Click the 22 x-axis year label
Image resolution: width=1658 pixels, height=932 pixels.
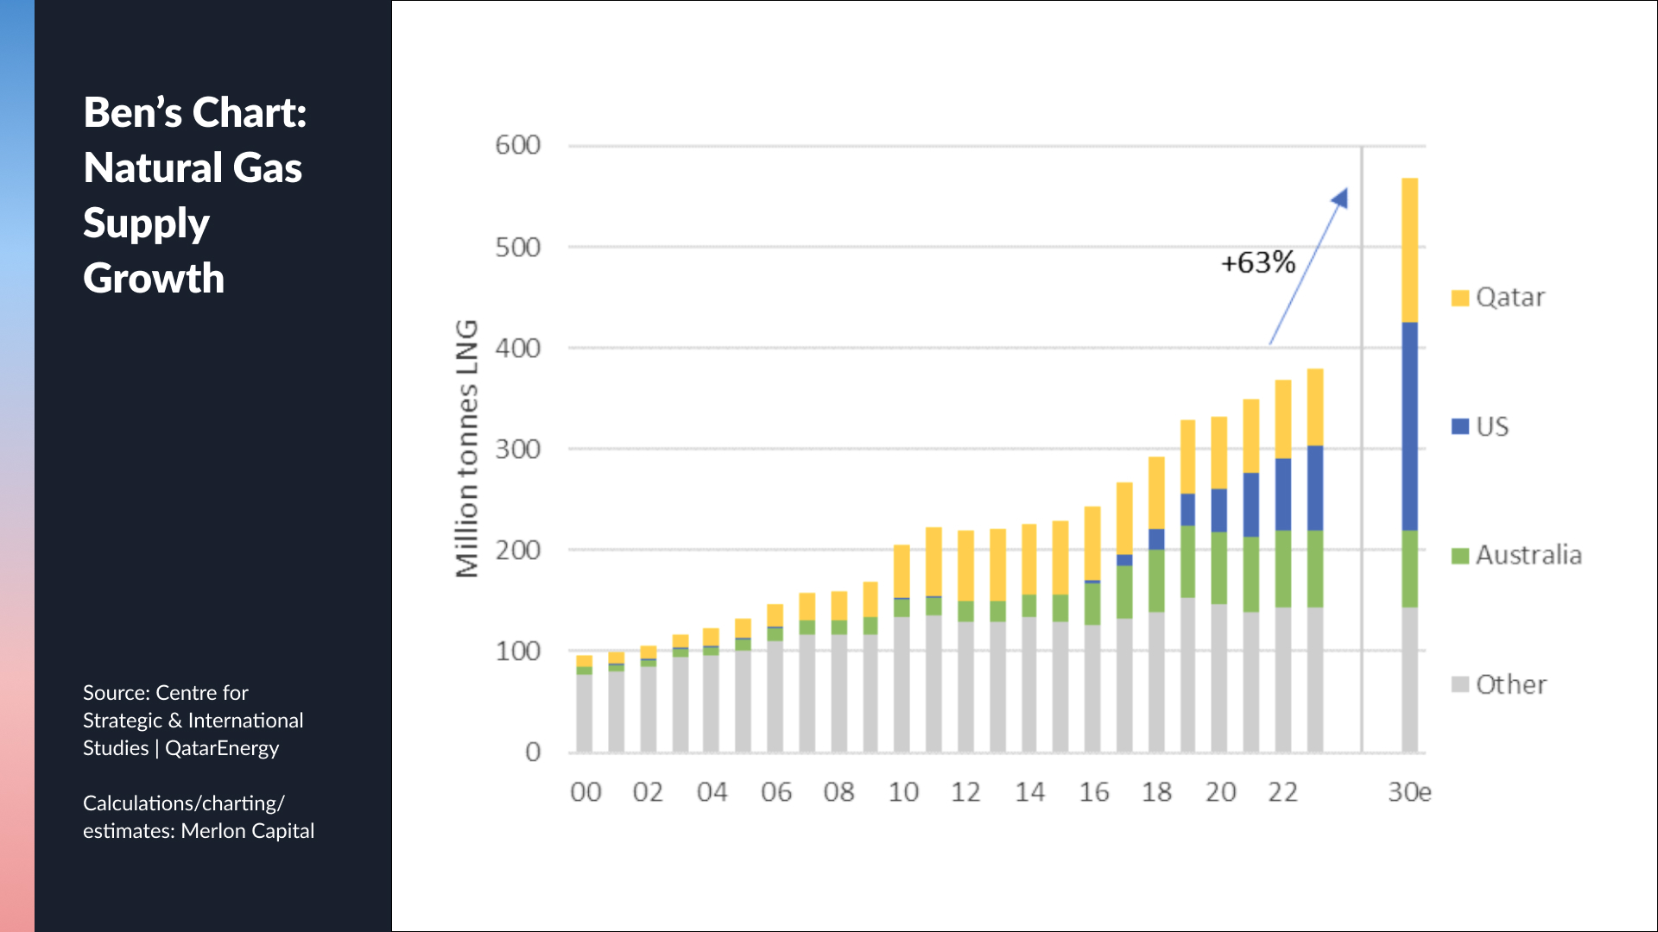coord(1282,791)
